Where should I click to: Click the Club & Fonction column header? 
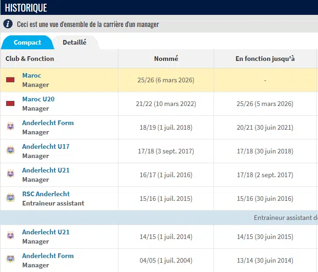click(x=30, y=59)
